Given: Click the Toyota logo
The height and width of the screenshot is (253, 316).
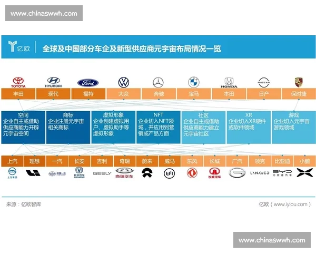Looking at the screenshot, I should coord(18,82).
